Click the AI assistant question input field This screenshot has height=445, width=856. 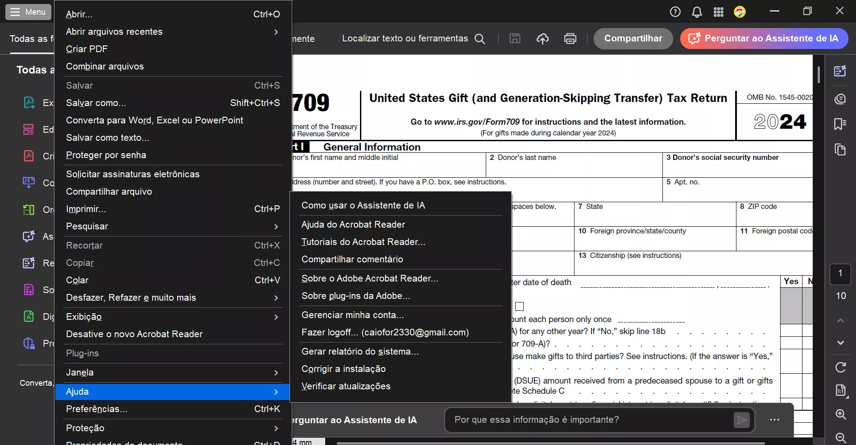pyautogui.click(x=589, y=420)
